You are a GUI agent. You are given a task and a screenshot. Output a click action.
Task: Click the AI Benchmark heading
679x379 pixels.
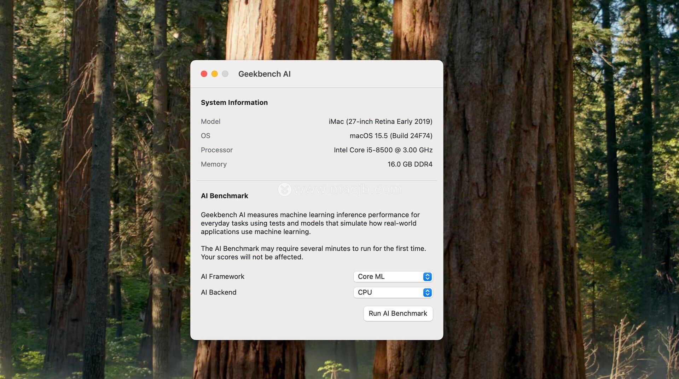pyautogui.click(x=225, y=196)
